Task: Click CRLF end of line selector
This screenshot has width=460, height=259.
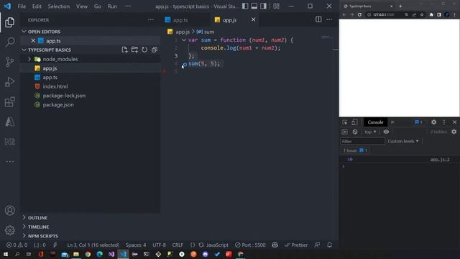Action: (x=178, y=245)
